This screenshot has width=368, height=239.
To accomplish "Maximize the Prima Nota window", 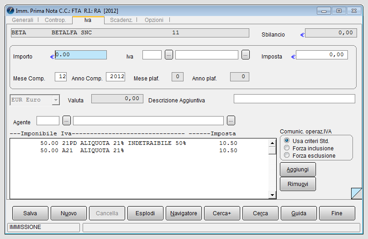I will (339, 11).
